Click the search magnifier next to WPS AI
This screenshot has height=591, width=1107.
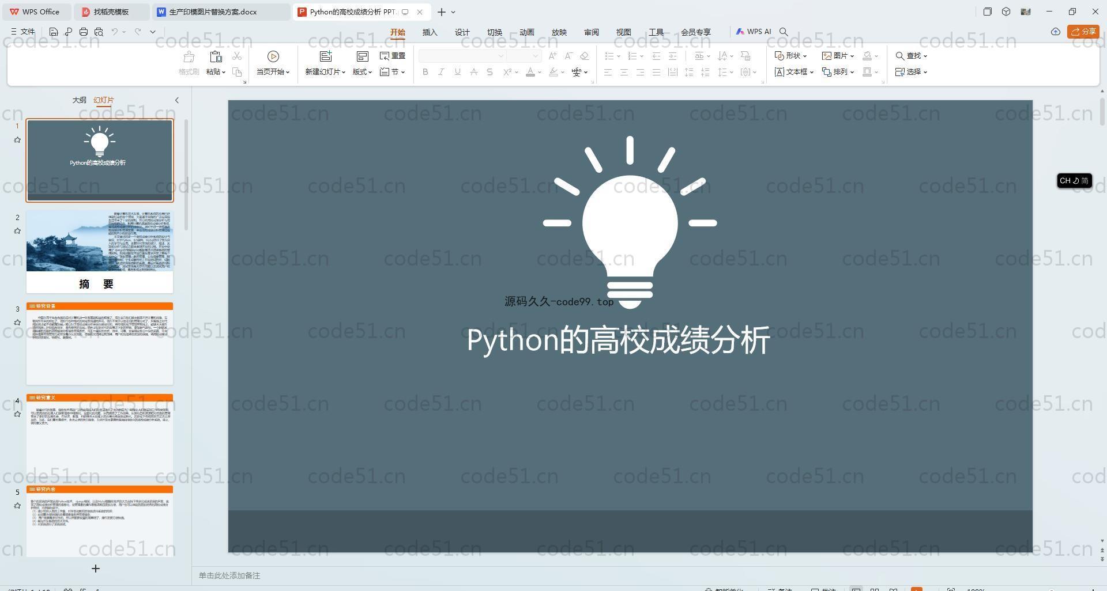point(784,32)
